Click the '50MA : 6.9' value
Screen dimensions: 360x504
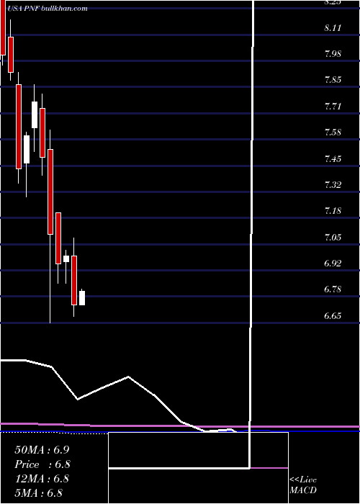(42, 450)
